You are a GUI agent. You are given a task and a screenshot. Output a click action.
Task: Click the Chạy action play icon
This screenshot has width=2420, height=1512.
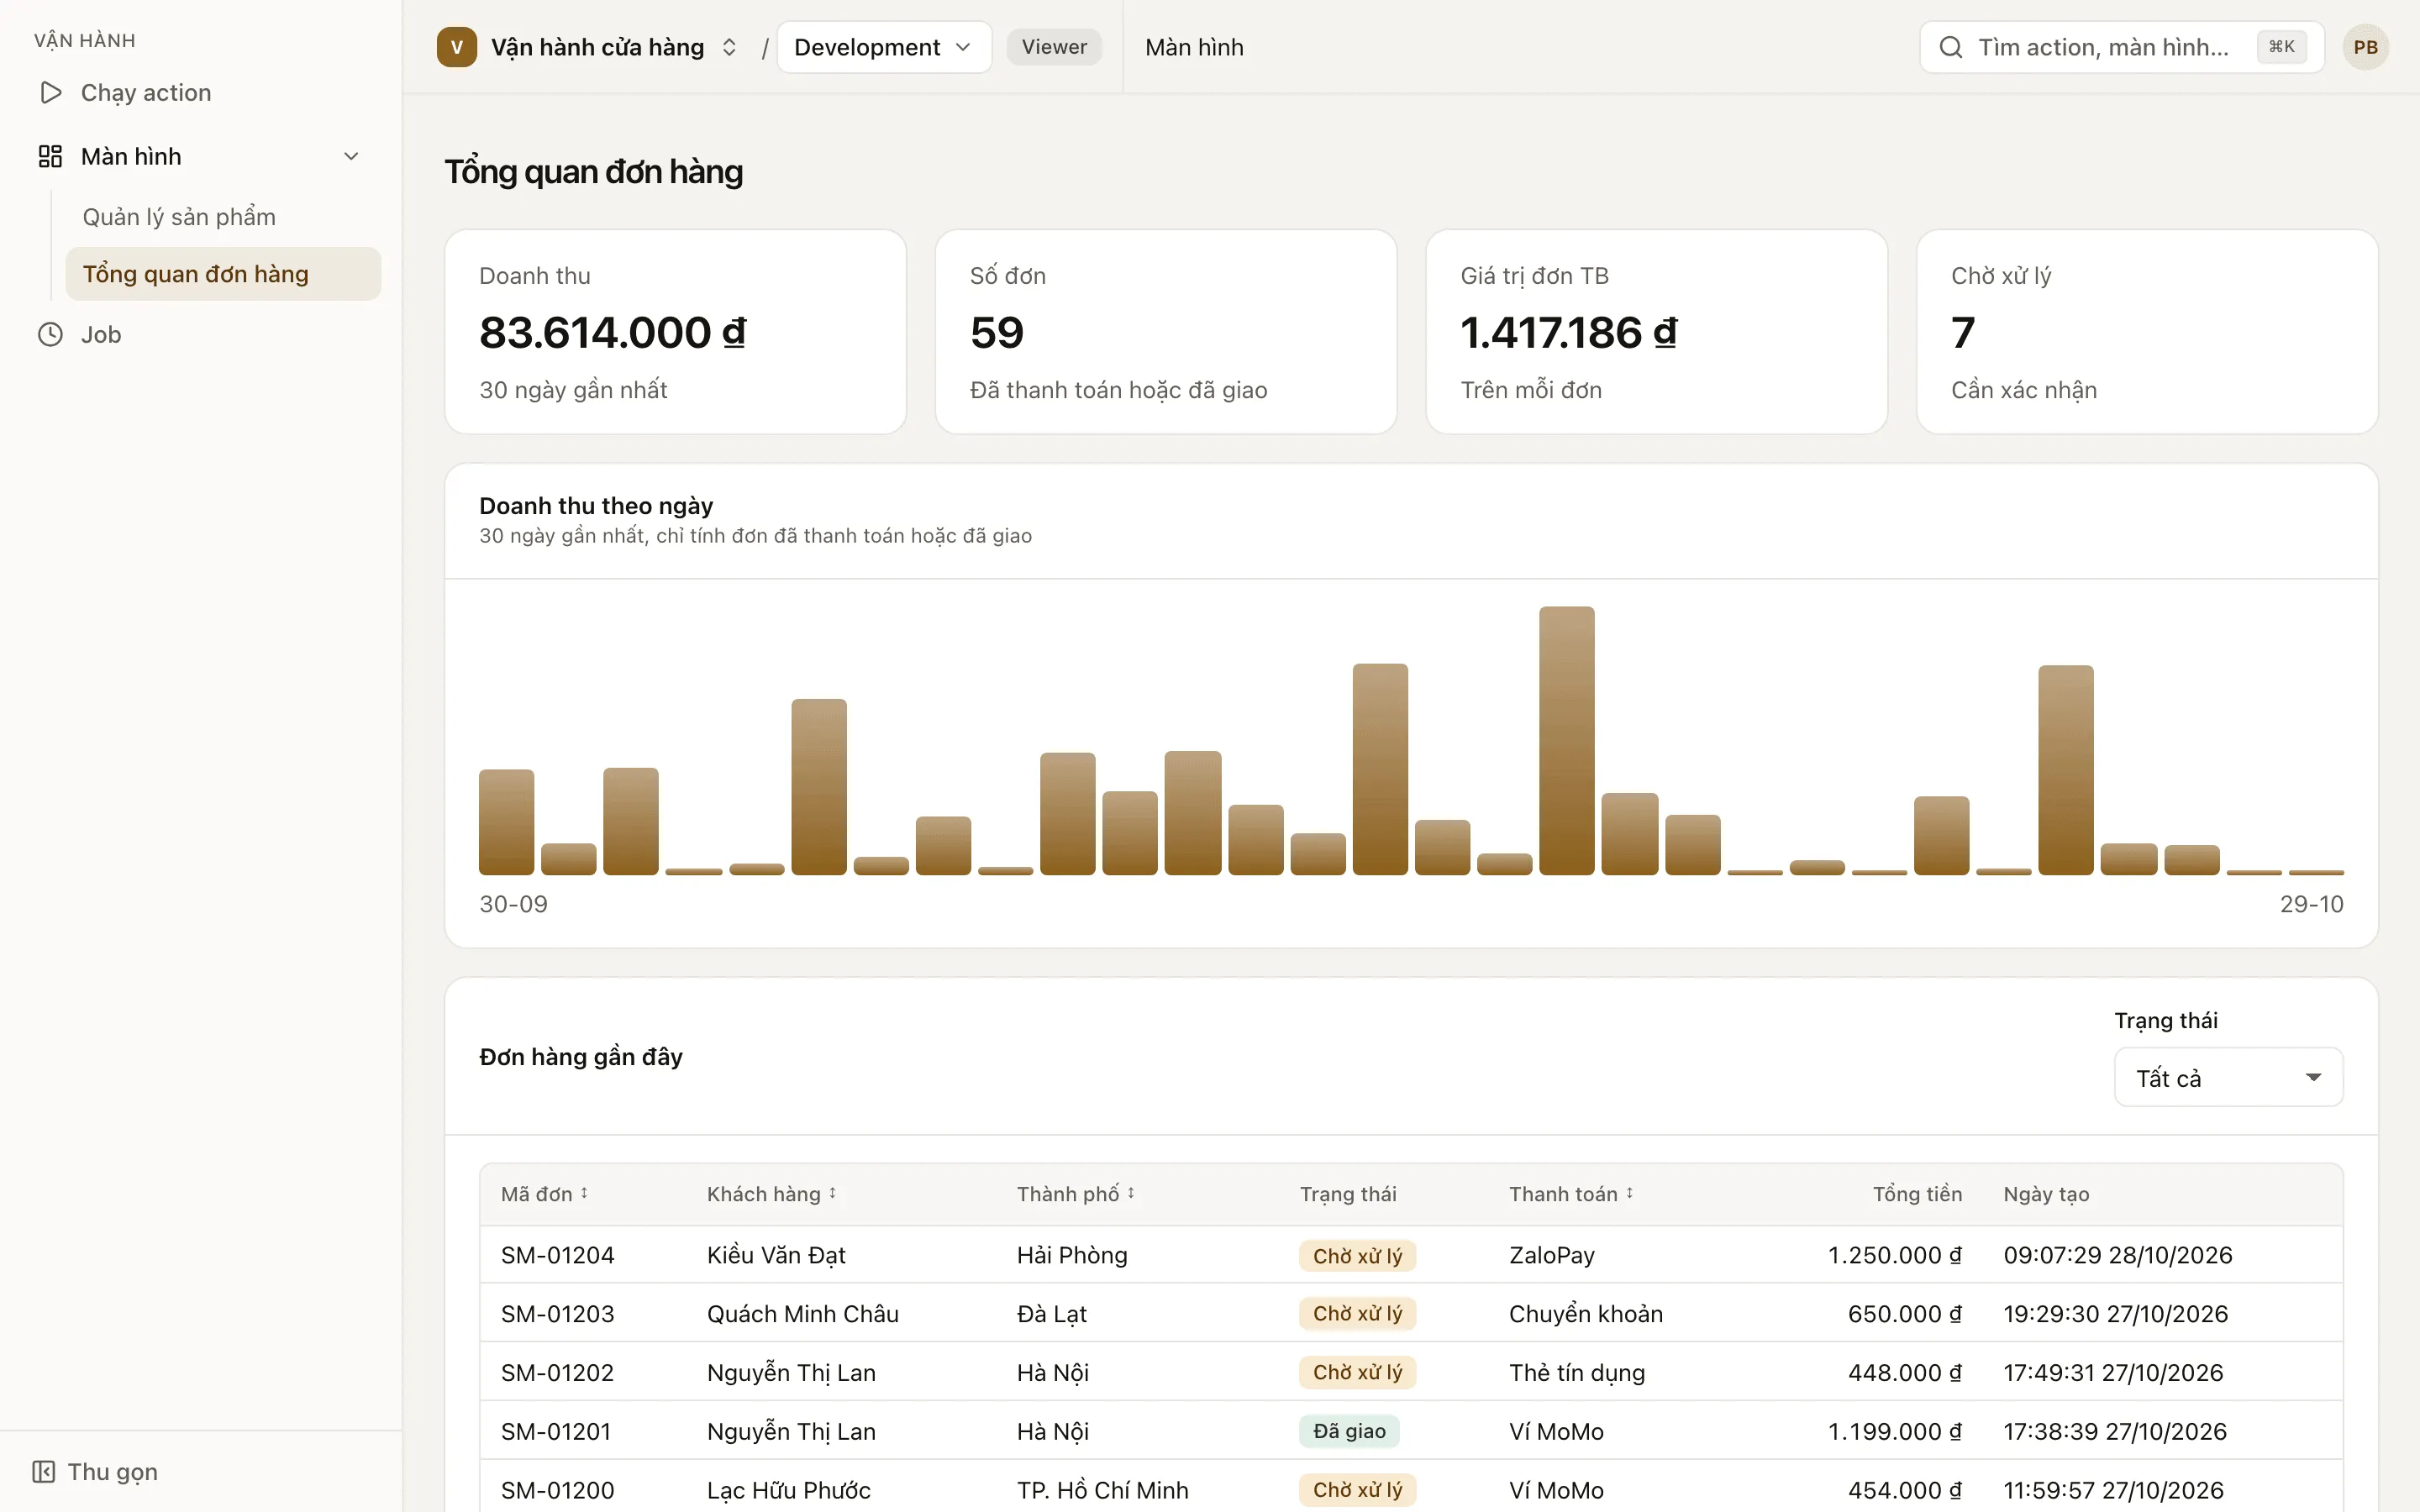50,93
